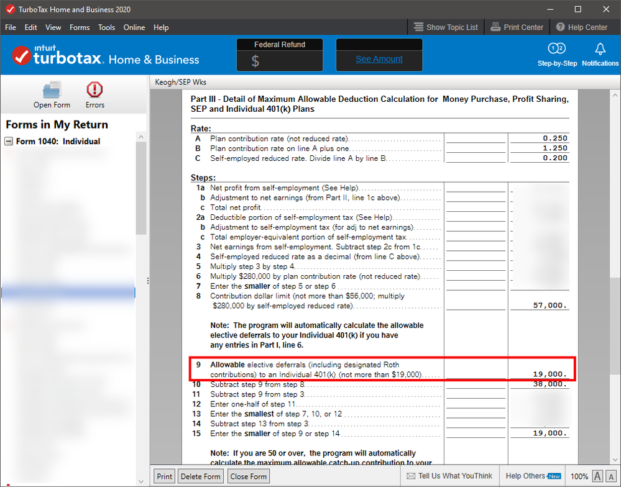Click the forms list scrollbar thumb
Viewport: 621px width, 487px height.
[141, 188]
